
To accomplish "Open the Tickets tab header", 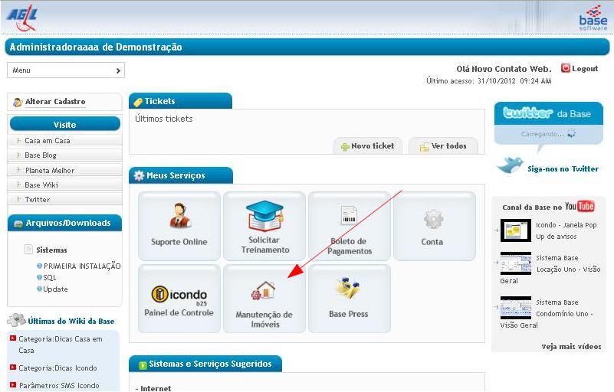I will coord(180,101).
